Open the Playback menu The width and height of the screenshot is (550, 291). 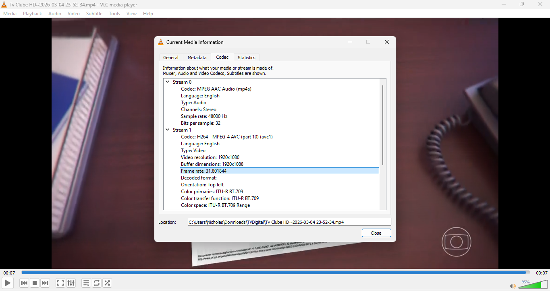click(x=32, y=13)
